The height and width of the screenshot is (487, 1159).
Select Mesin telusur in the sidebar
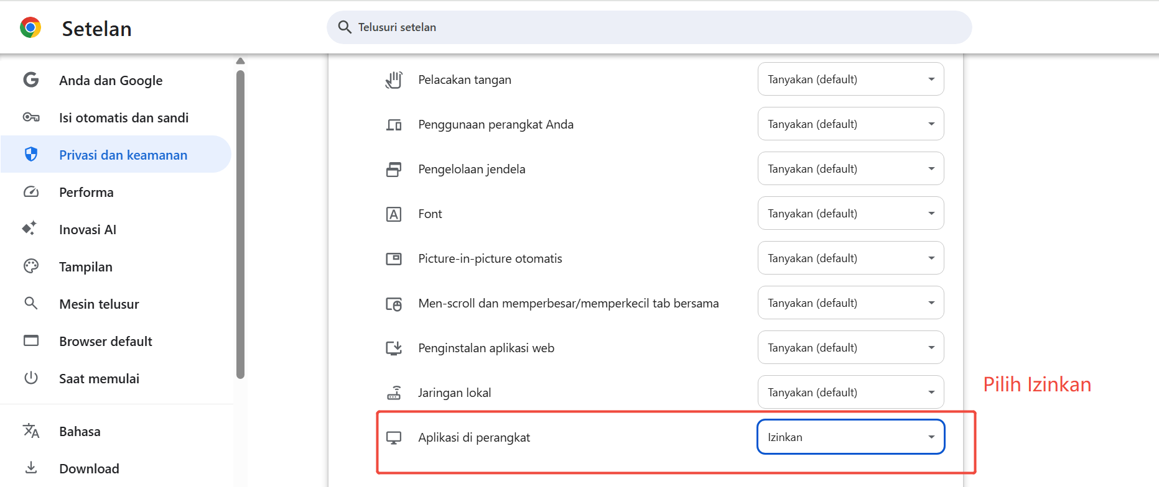99,304
